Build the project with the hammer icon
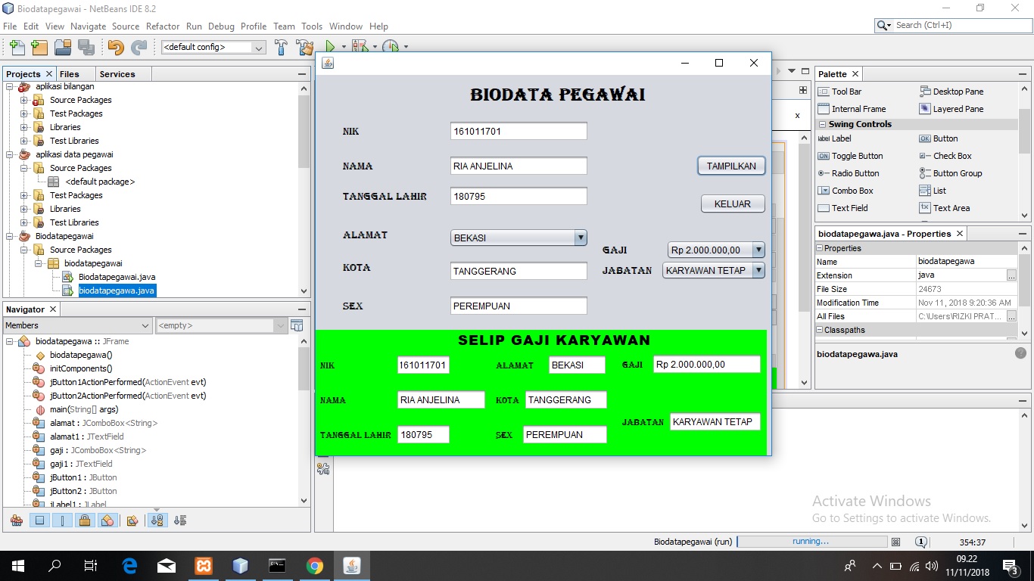Viewport: 1034px width, 581px height. (281, 47)
